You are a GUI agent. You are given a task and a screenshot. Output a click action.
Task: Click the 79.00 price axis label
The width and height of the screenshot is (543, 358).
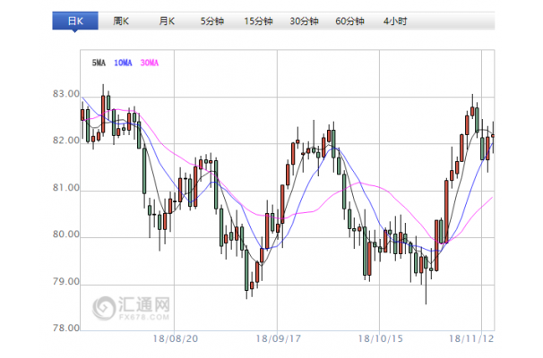pos(66,282)
